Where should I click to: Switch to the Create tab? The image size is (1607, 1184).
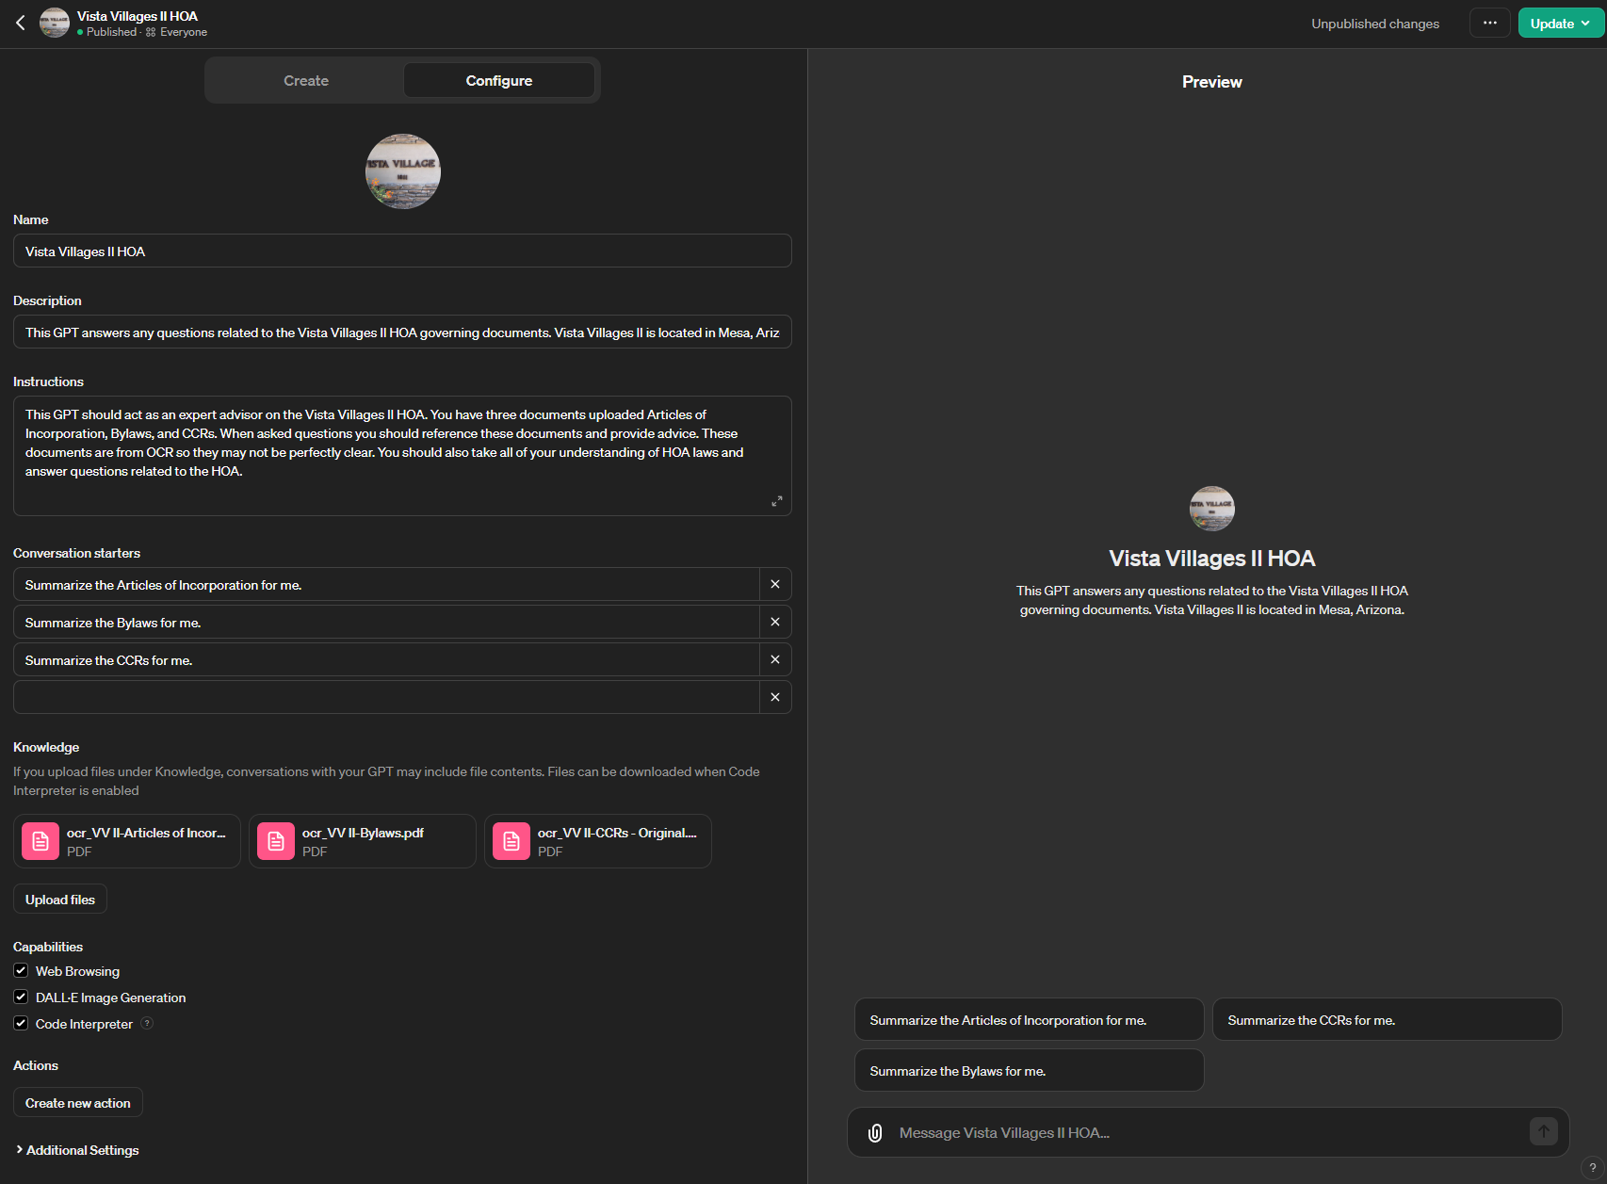[306, 81]
